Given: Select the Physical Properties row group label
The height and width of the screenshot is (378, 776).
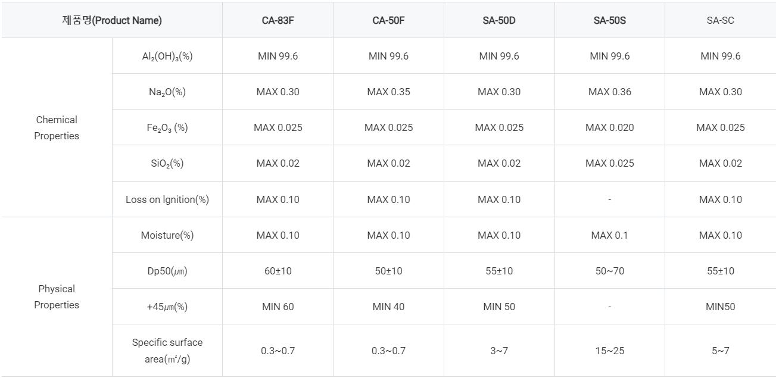Looking at the screenshot, I should (x=57, y=296).
